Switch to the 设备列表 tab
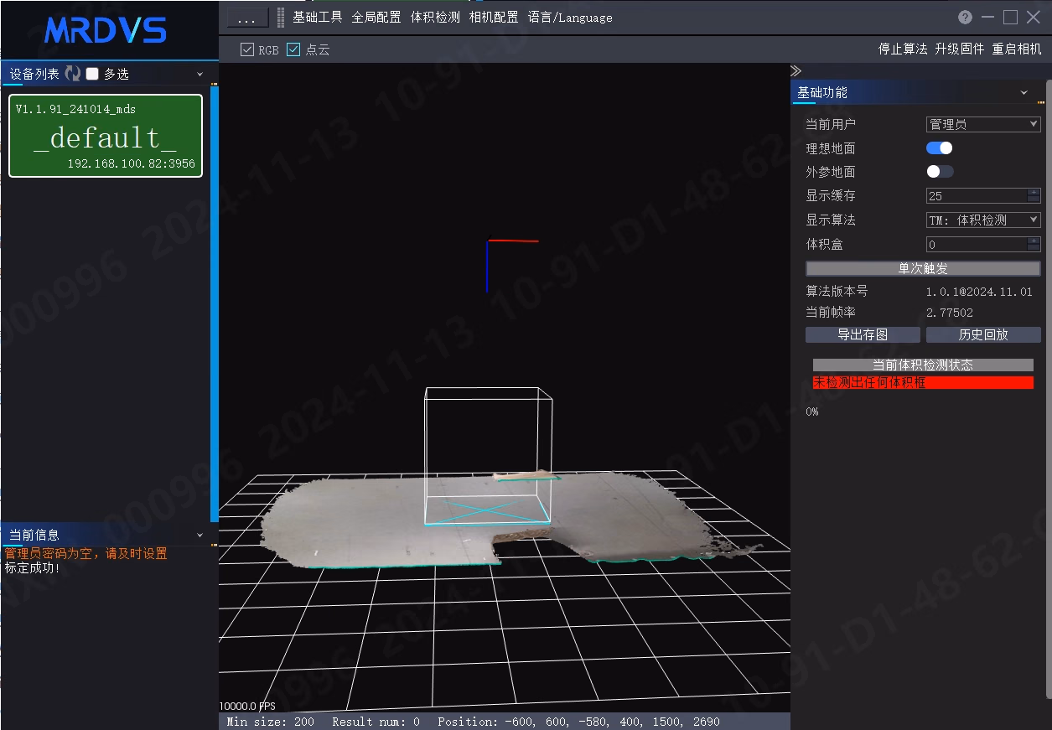 34,74
